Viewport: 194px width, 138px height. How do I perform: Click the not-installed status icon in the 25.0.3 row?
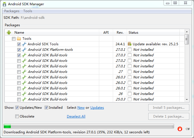(x=129, y=99)
